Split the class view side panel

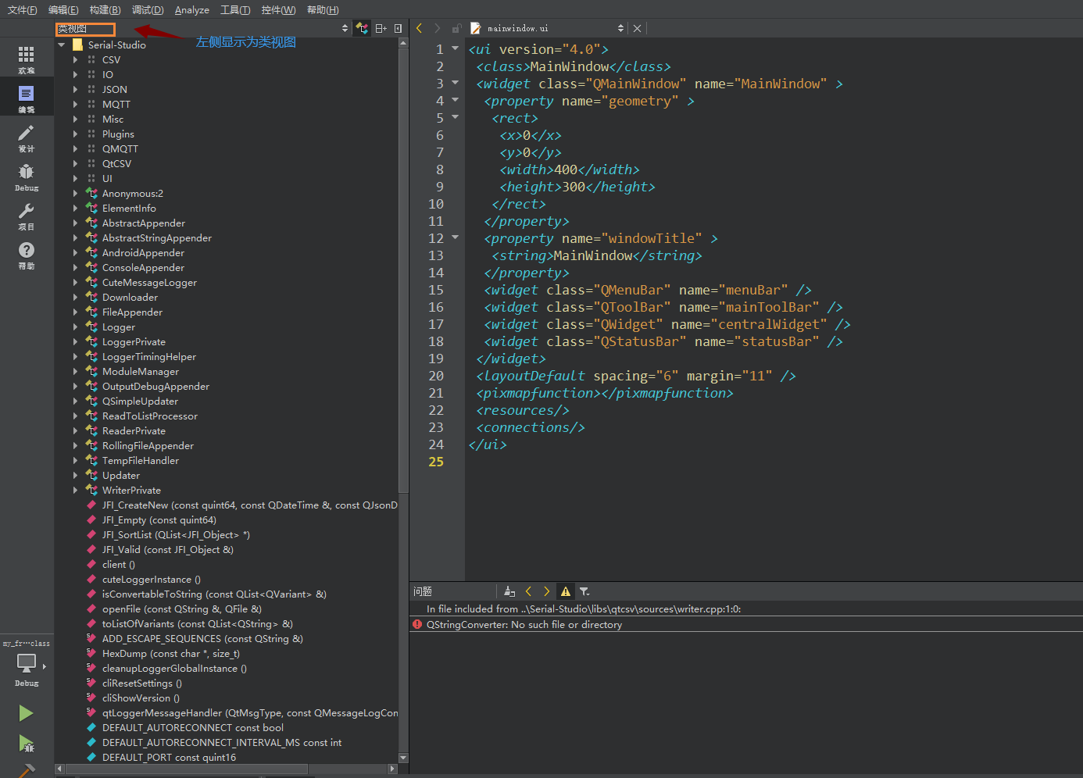[x=381, y=28]
